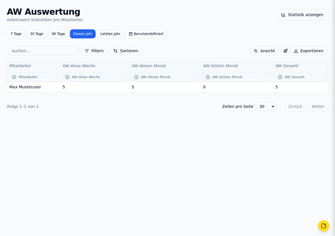This screenshot has width=335, height=236.
Task: Open Zeilen pro Seite dropdown
Action: (x=266, y=106)
